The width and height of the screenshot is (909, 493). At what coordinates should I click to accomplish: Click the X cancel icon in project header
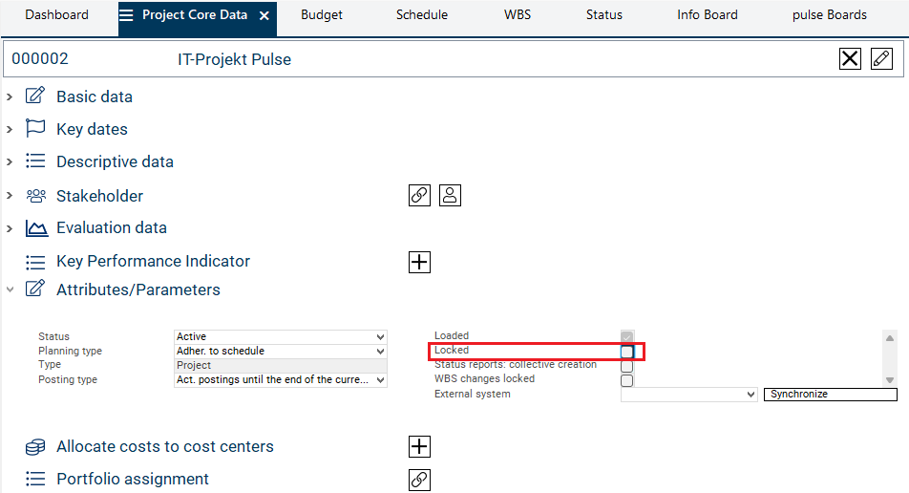[x=850, y=59]
